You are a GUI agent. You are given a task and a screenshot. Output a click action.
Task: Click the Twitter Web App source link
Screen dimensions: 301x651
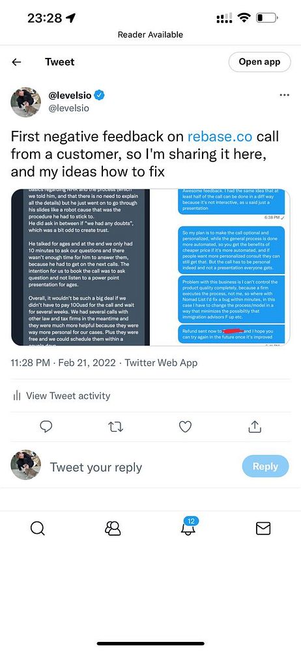point(161,363)
